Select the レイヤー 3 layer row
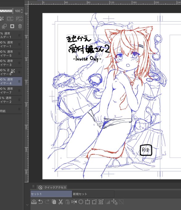Viewport: 181px width, 210px height. point(11,63)
